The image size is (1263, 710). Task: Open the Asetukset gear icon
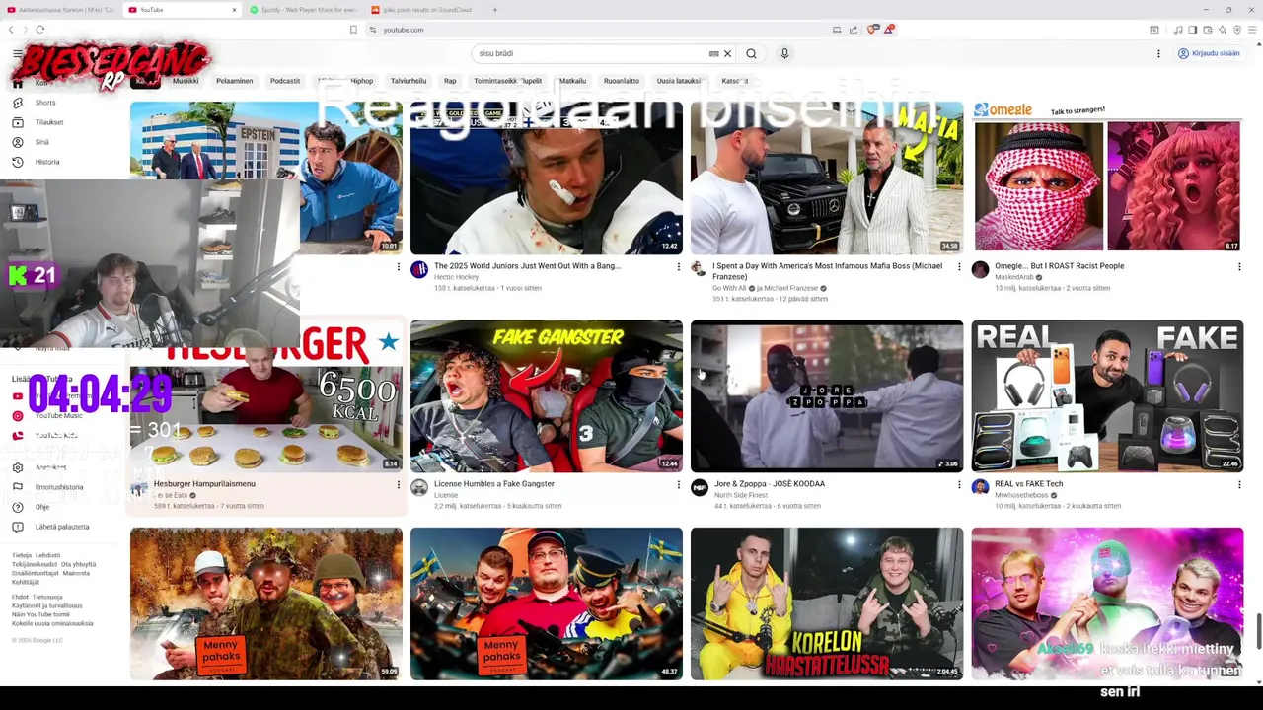[x=18, y=467]
